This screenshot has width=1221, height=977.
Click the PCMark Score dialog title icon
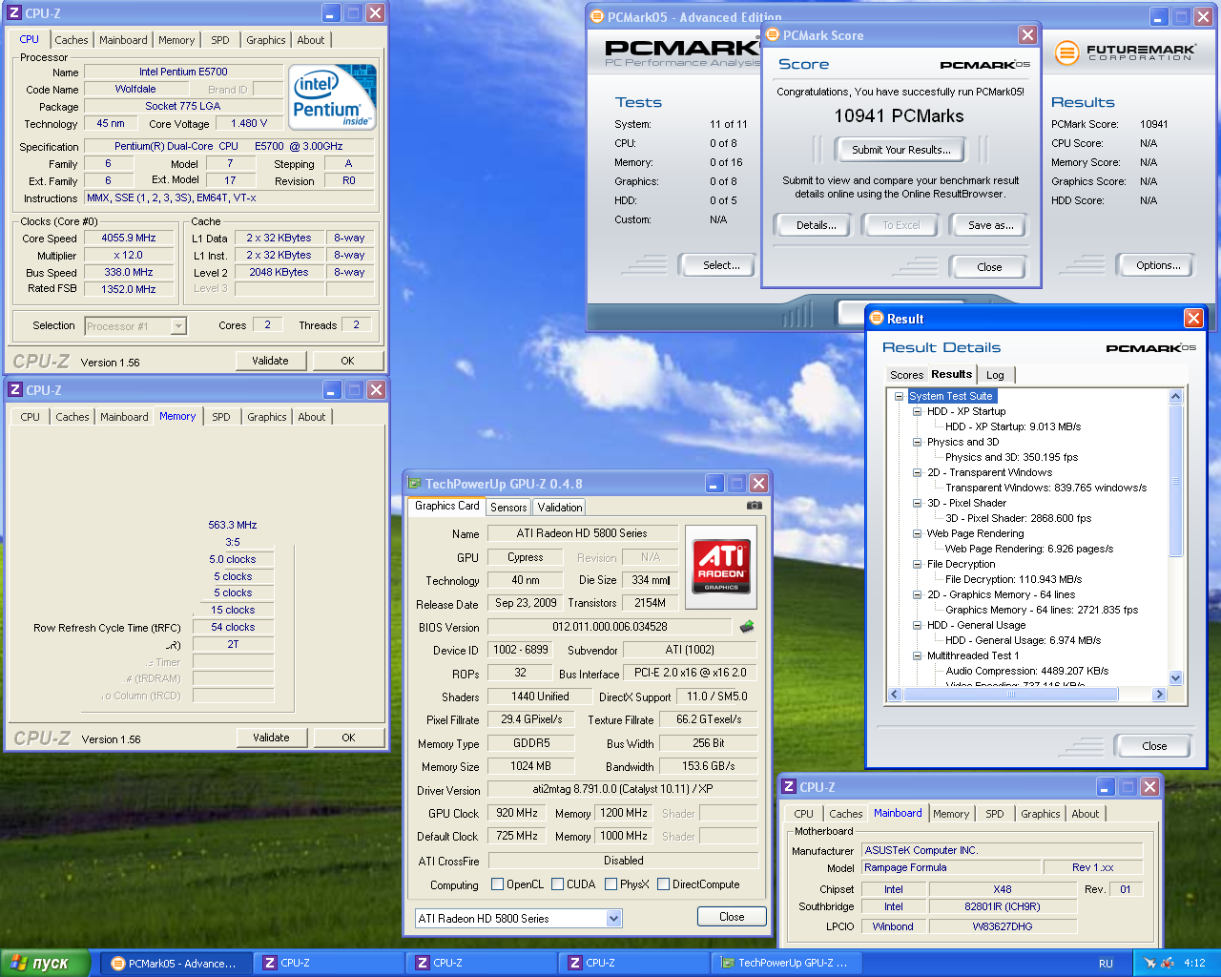point(773,34)
